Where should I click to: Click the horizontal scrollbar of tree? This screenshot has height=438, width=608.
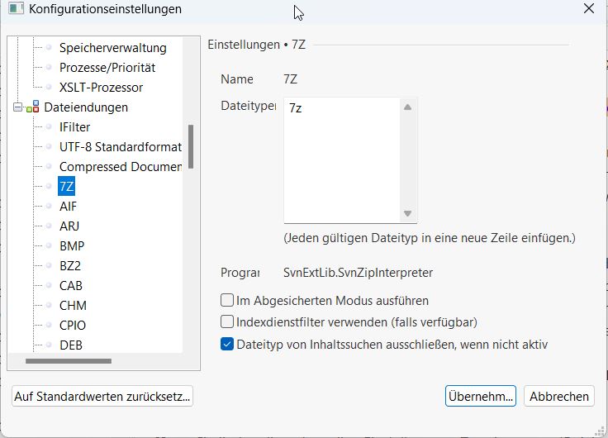68,361
